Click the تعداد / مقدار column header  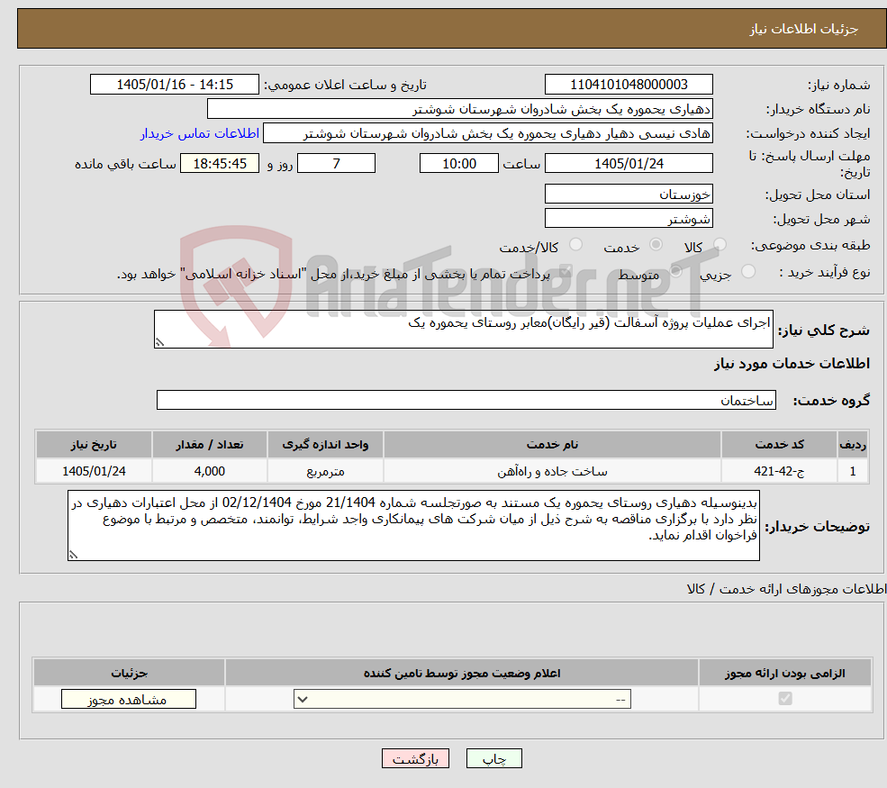209,445
